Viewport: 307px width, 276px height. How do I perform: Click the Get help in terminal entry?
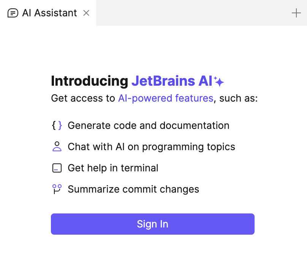point(113,168)
